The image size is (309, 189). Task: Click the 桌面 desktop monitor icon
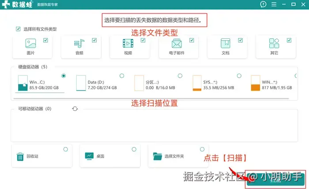pos(89,156)
